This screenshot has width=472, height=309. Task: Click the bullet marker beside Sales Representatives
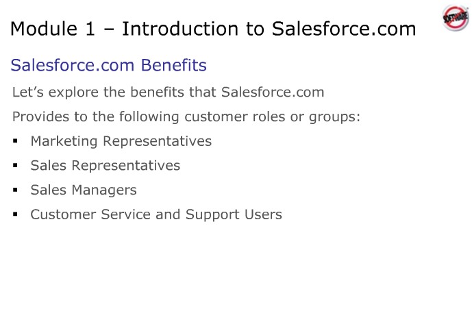coord(15,166)
